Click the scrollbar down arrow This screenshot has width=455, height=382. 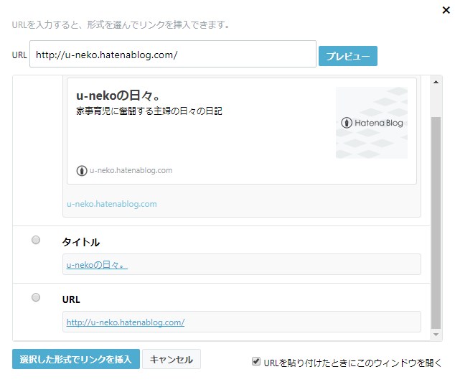pos(436,335)
